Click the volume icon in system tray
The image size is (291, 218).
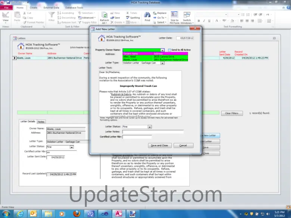point(268,214)
